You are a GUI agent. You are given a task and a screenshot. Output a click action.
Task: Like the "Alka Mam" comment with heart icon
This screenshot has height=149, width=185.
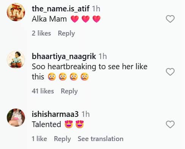170,19
